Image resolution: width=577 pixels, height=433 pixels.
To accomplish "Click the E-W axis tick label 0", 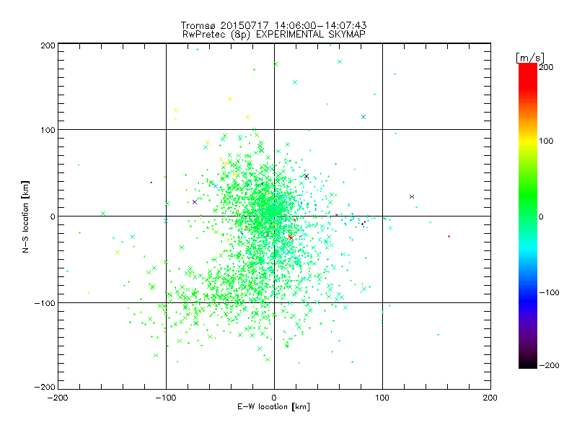I will (274, 398).
